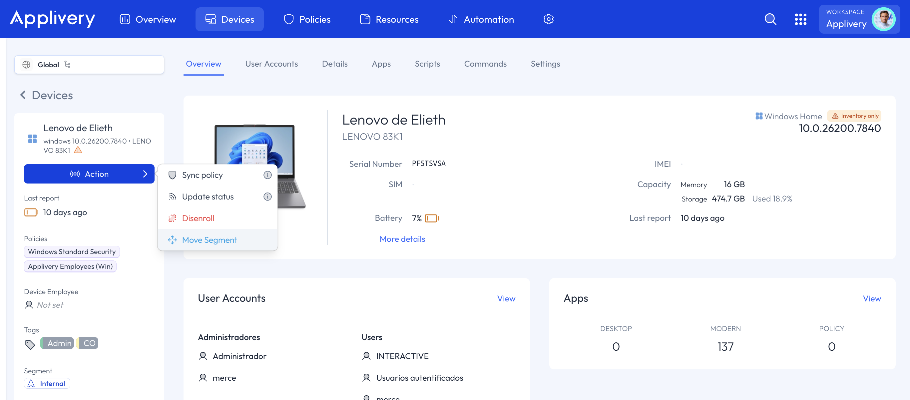The image size is (910, 400).
Task: Click View link in Apps card
Action: click(871, 299)
